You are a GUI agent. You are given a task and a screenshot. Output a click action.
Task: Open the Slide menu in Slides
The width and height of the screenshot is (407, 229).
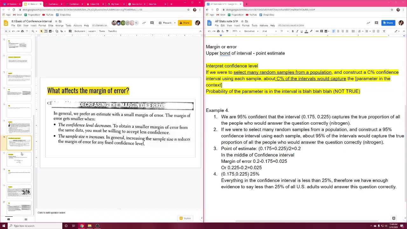click(x=51, y=25)
